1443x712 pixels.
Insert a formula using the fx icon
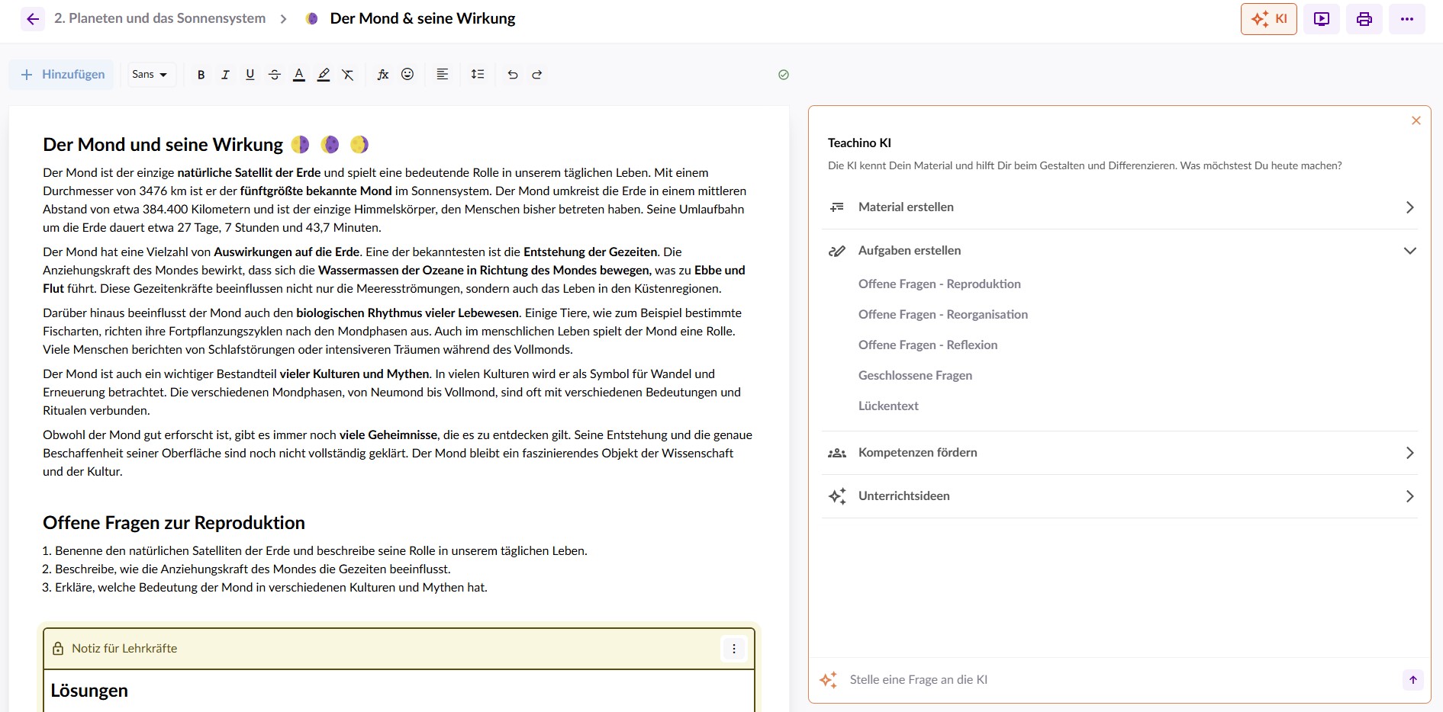pos(382,74)
